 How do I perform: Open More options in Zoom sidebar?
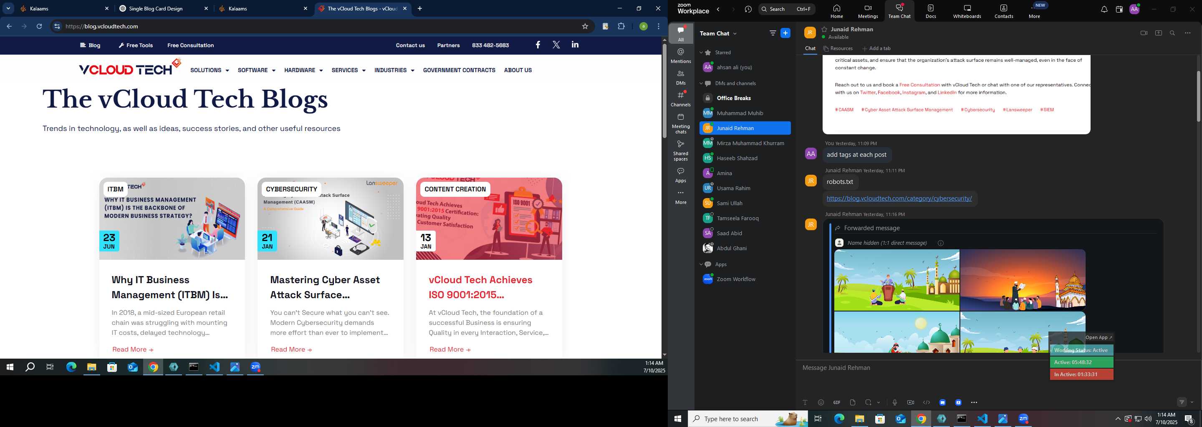point(681,197)
